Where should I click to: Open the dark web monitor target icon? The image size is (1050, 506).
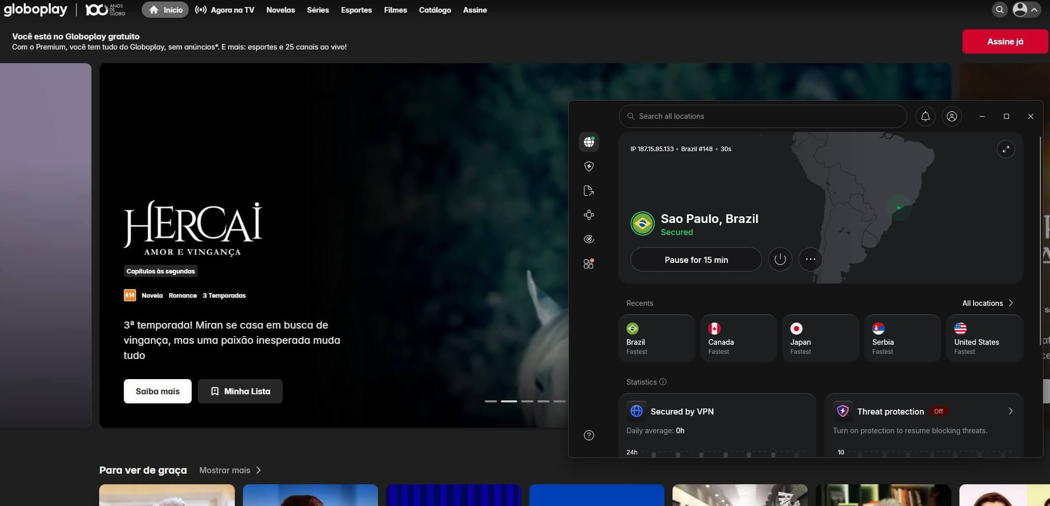pos(589,239)
